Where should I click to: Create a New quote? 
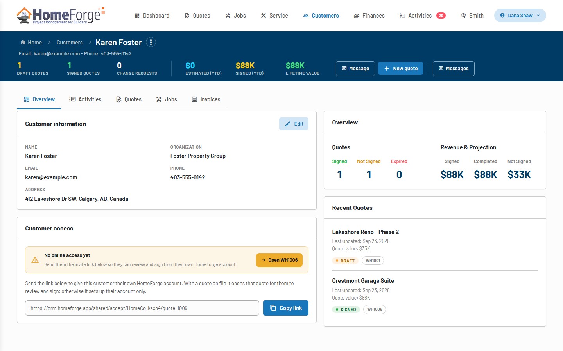(x=400, y=69)
